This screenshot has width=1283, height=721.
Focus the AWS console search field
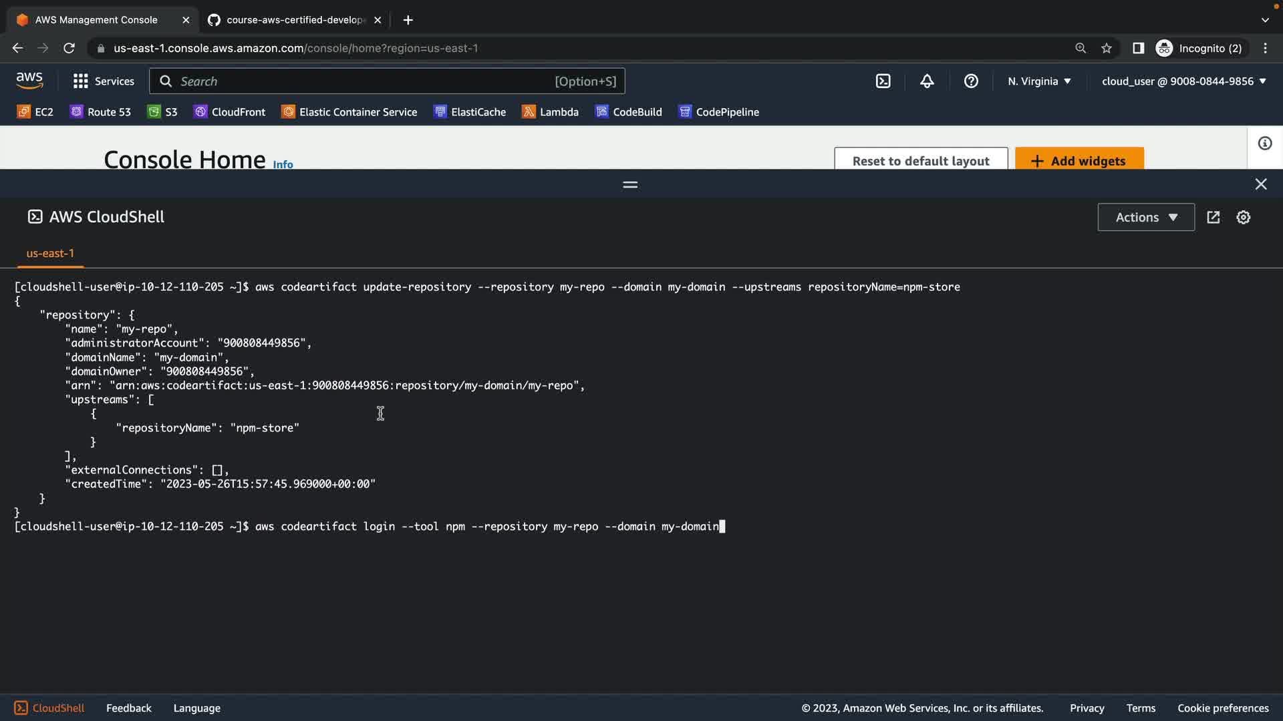[x=361, y=81]
